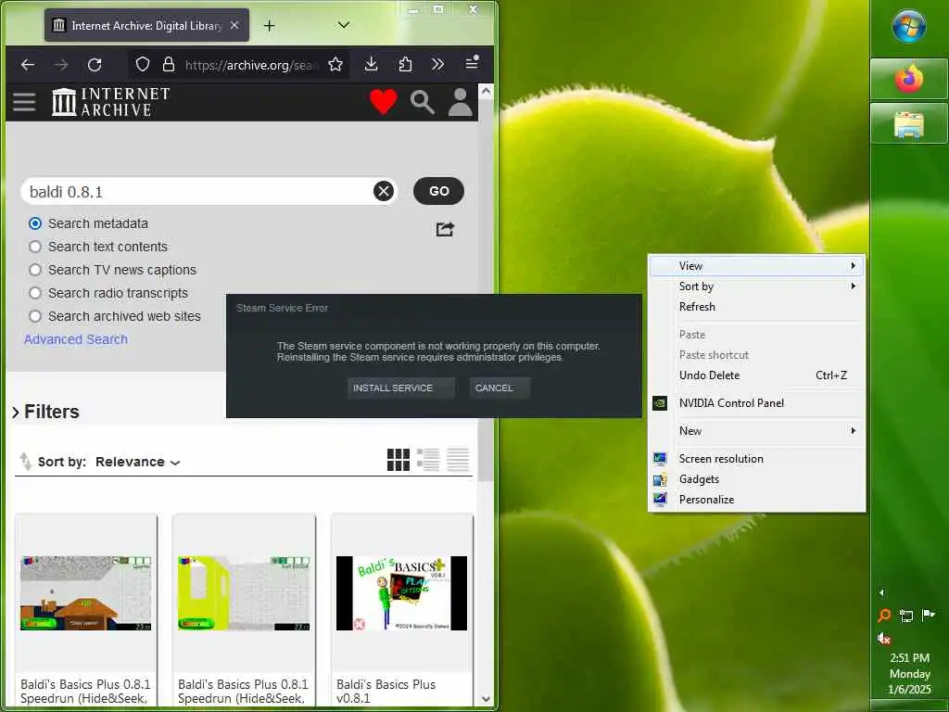Select Search text contents option
Screen dimensions: 949x712
tap(35, 247)
